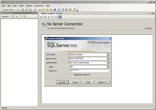Click the Filter funnel in Details toolbar
The image size is (156, 110).
pos(52,17)
